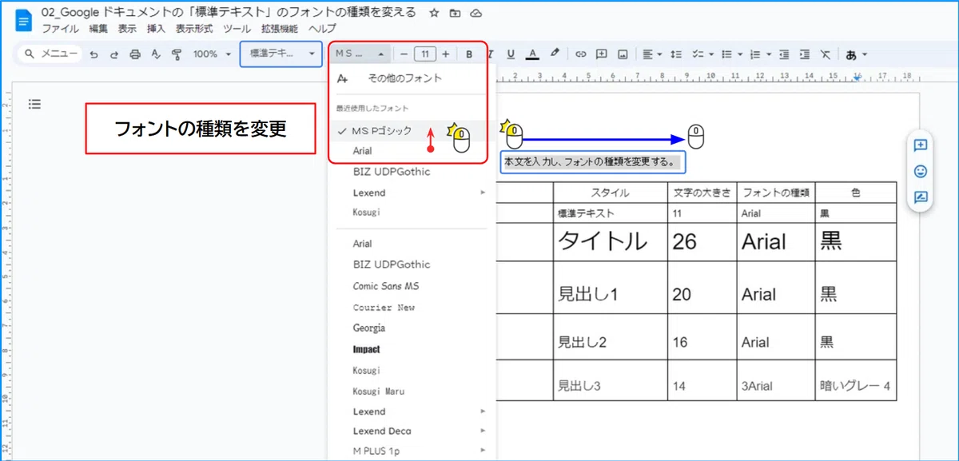Click the Undo icon in the toolbar

(x=94, y=54)
